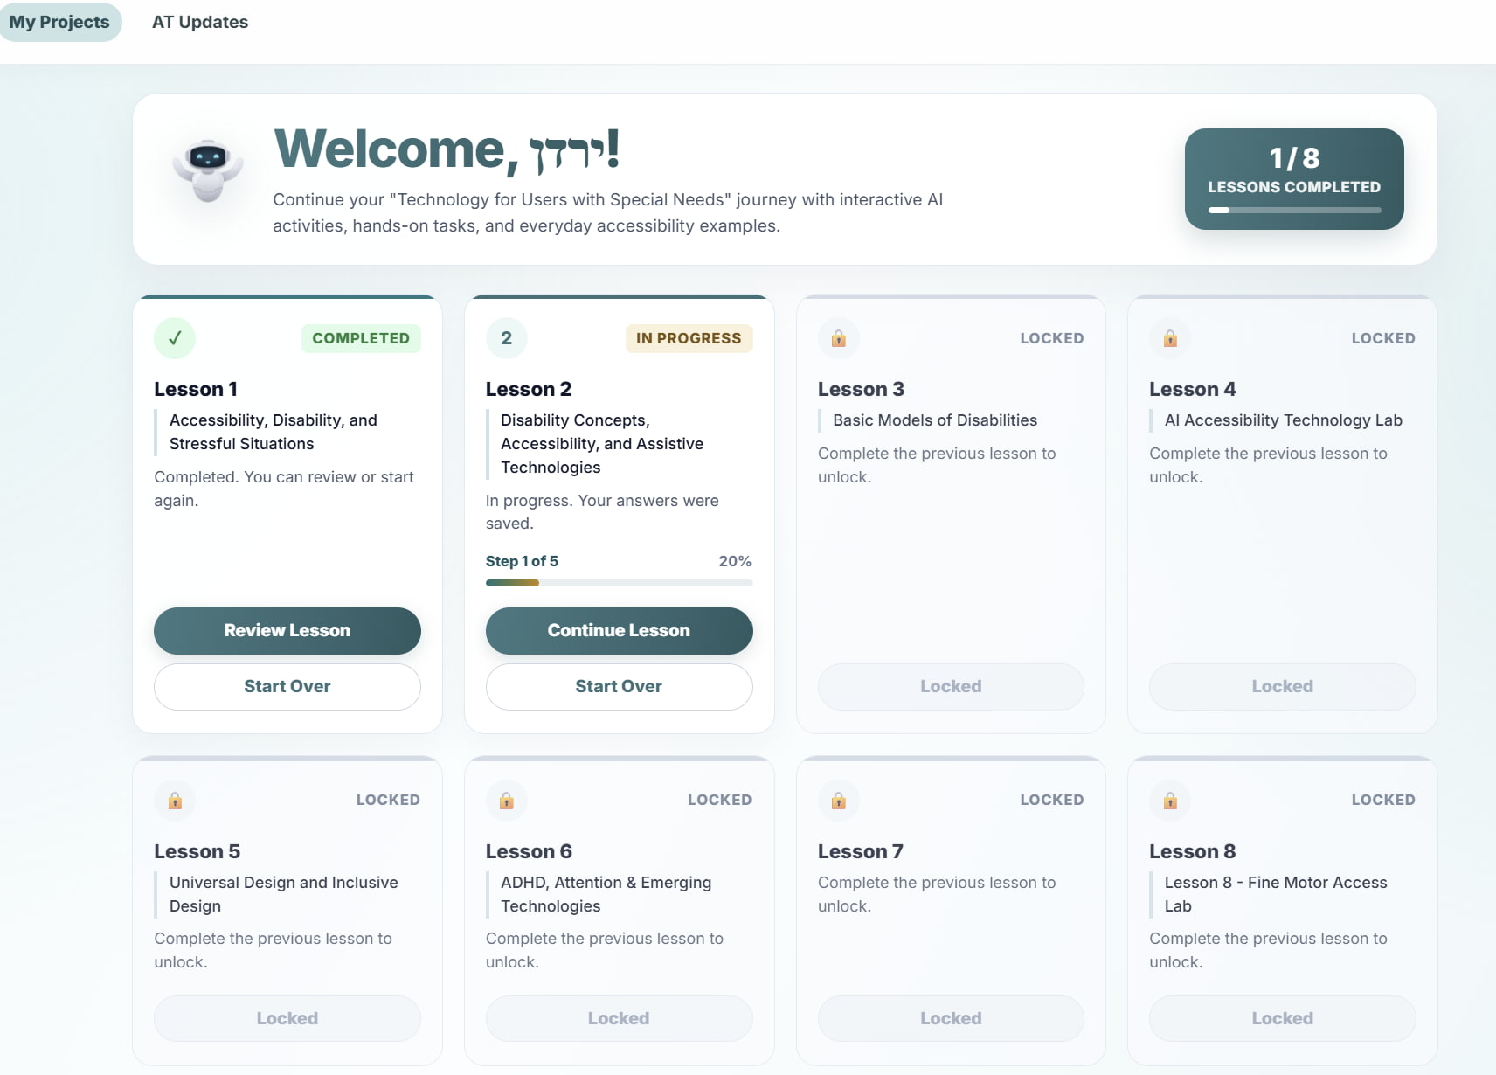The width and height of the screenshot is (1496, 1075).
Task: Click the lessons completed progress bar
Action: [x=1294, y=210]
